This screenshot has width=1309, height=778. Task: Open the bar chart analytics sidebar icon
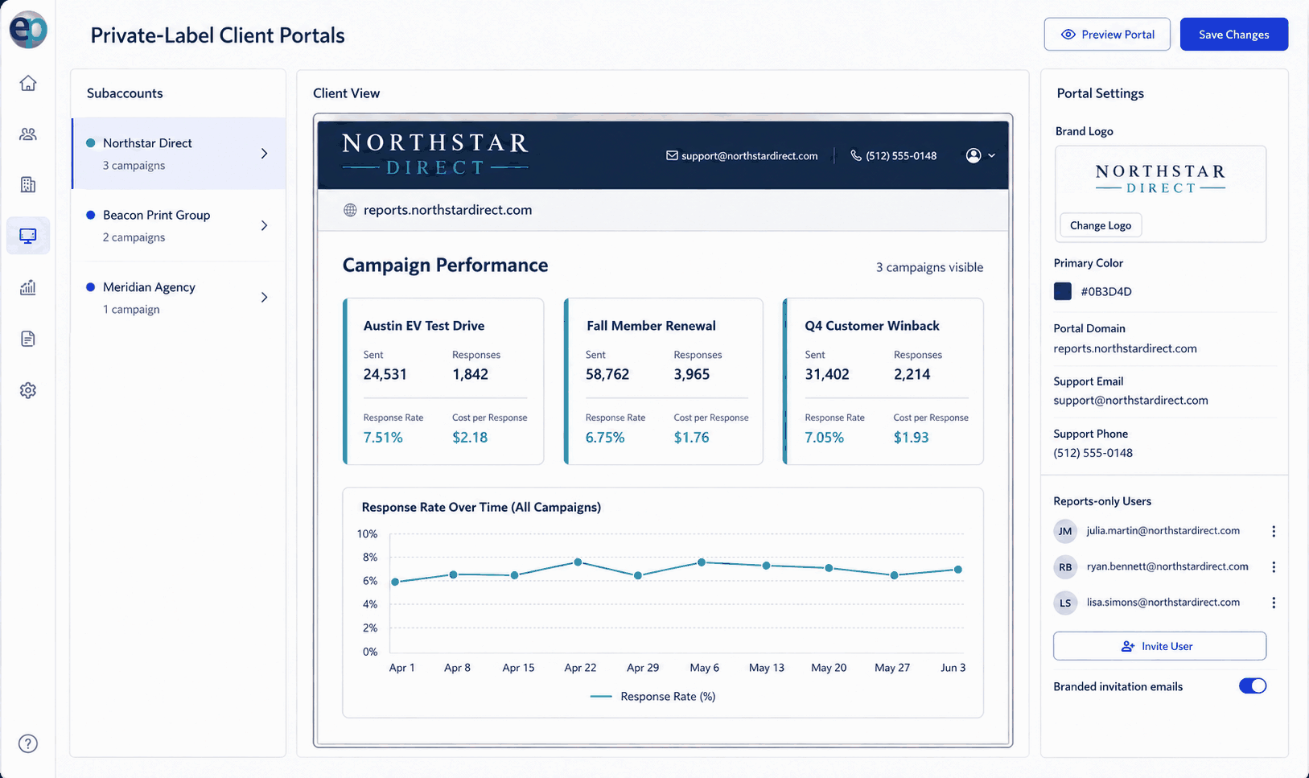point(28,287)
